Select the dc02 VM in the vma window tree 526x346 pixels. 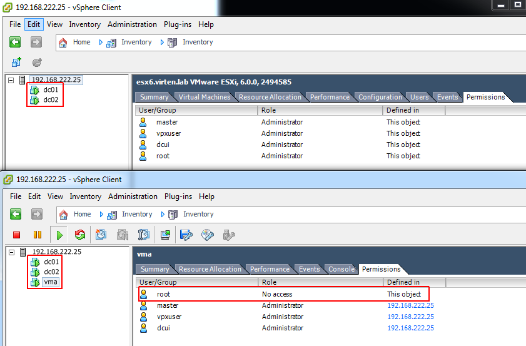click(52, 272)
